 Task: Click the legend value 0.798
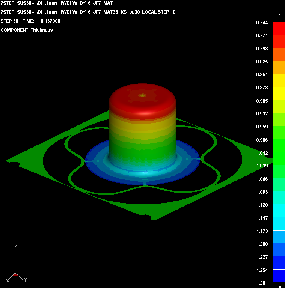pos(262,49)
